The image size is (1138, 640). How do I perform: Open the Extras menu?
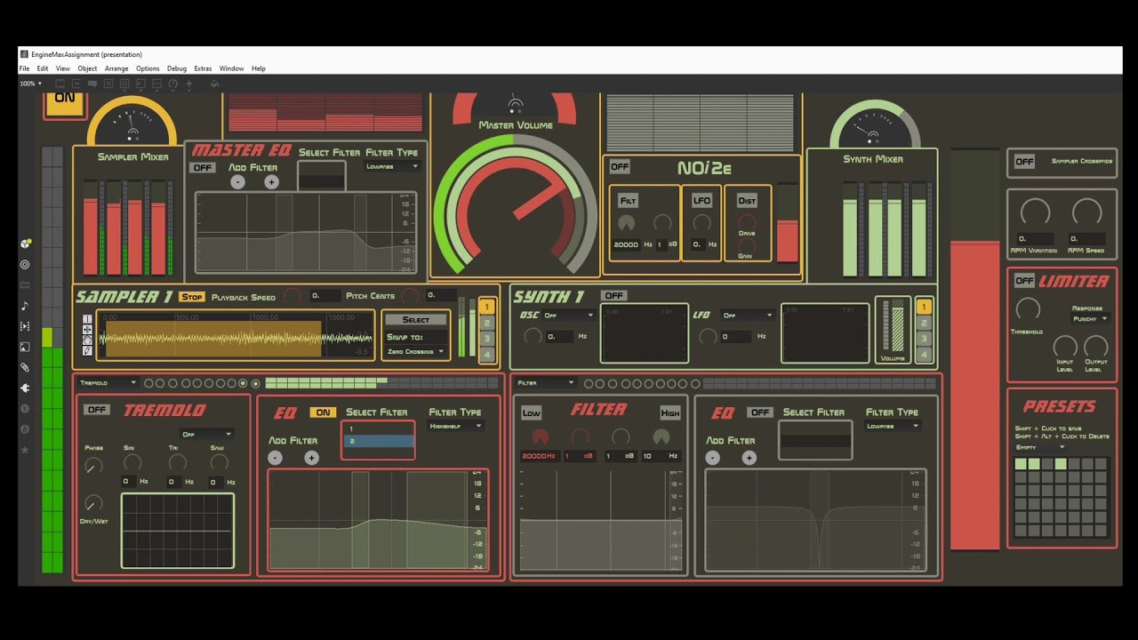[x=203, y=68]
